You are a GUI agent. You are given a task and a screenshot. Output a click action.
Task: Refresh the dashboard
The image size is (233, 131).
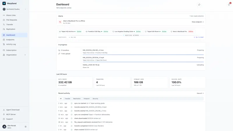pos(199,5)
